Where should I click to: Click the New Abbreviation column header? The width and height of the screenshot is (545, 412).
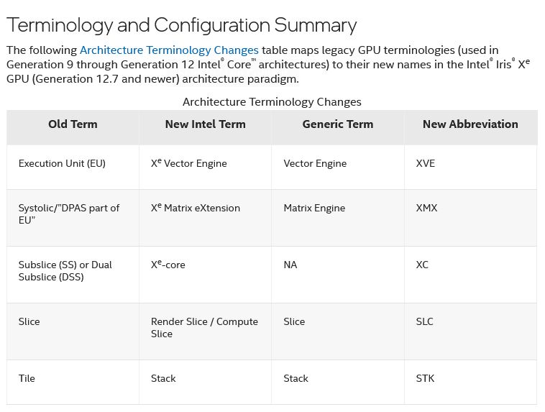[470, 124]
